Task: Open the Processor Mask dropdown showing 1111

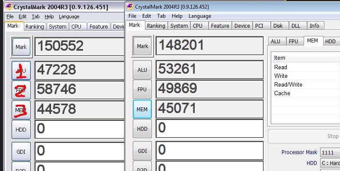Action: 330,152
